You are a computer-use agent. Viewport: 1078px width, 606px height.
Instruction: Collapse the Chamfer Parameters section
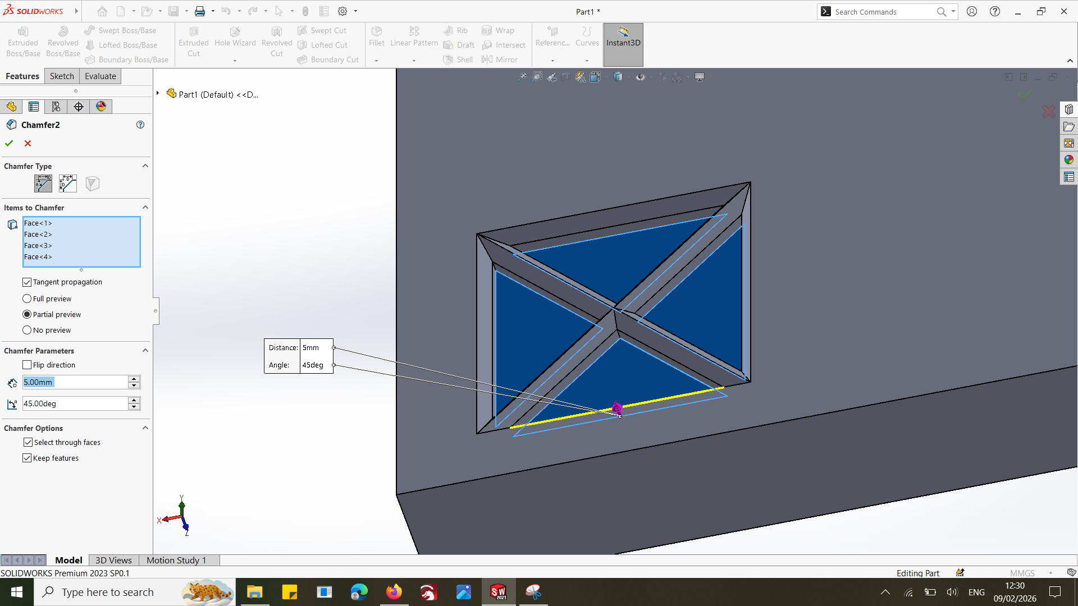(x=145, y=351)
